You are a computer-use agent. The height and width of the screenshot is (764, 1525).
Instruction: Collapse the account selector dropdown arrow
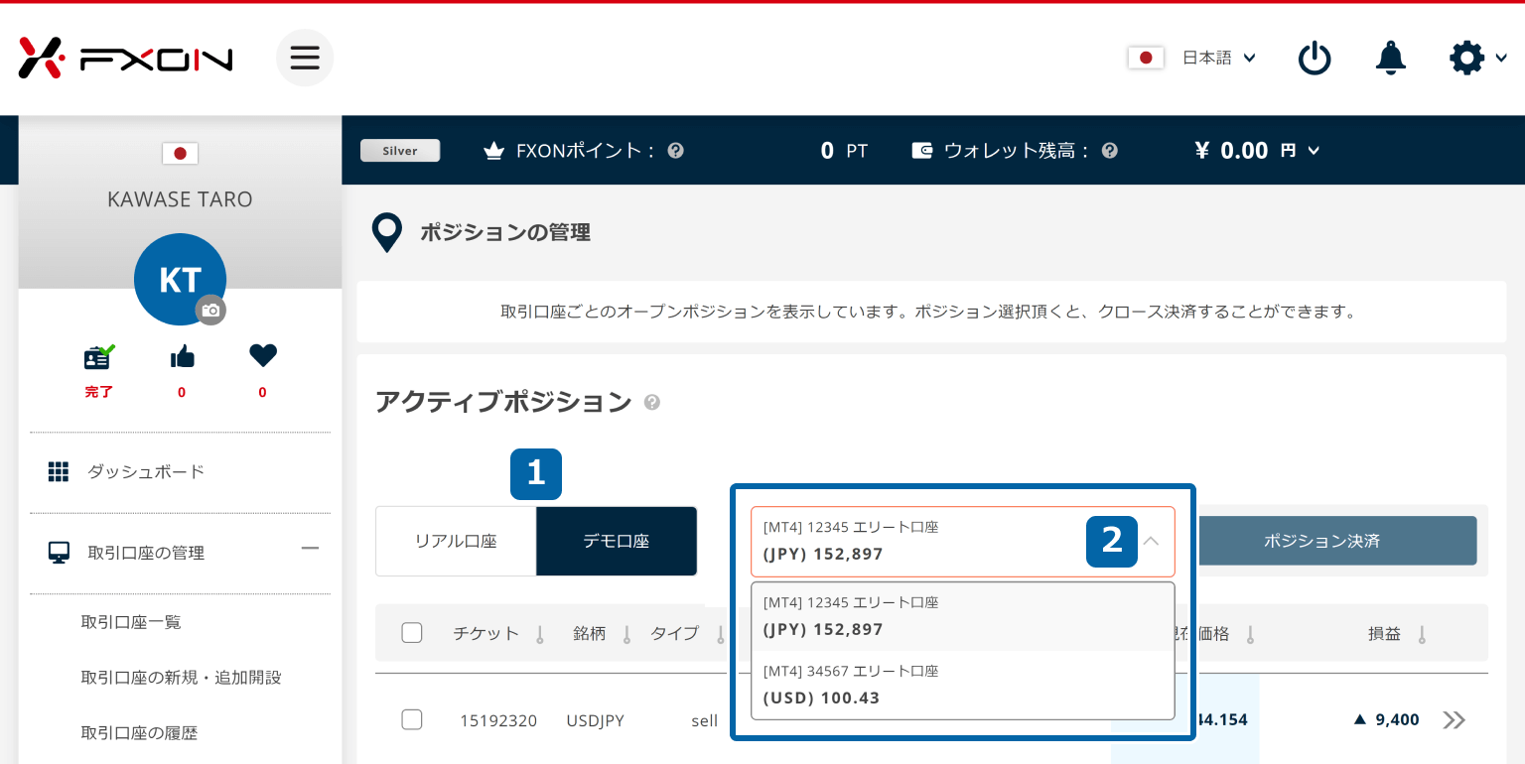pyautogui.click(x=1151, y=541)
